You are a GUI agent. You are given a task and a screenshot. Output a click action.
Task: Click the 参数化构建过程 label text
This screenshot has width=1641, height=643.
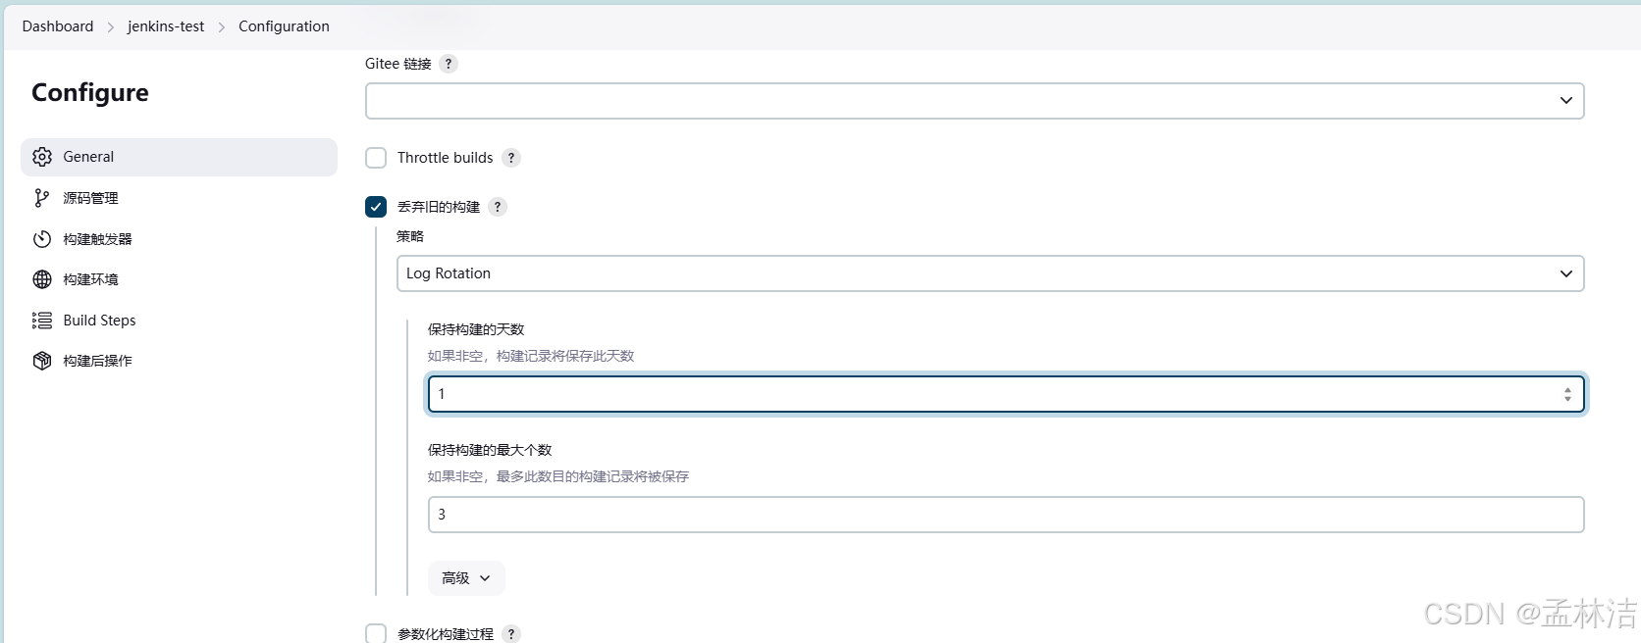click(445, 634)
